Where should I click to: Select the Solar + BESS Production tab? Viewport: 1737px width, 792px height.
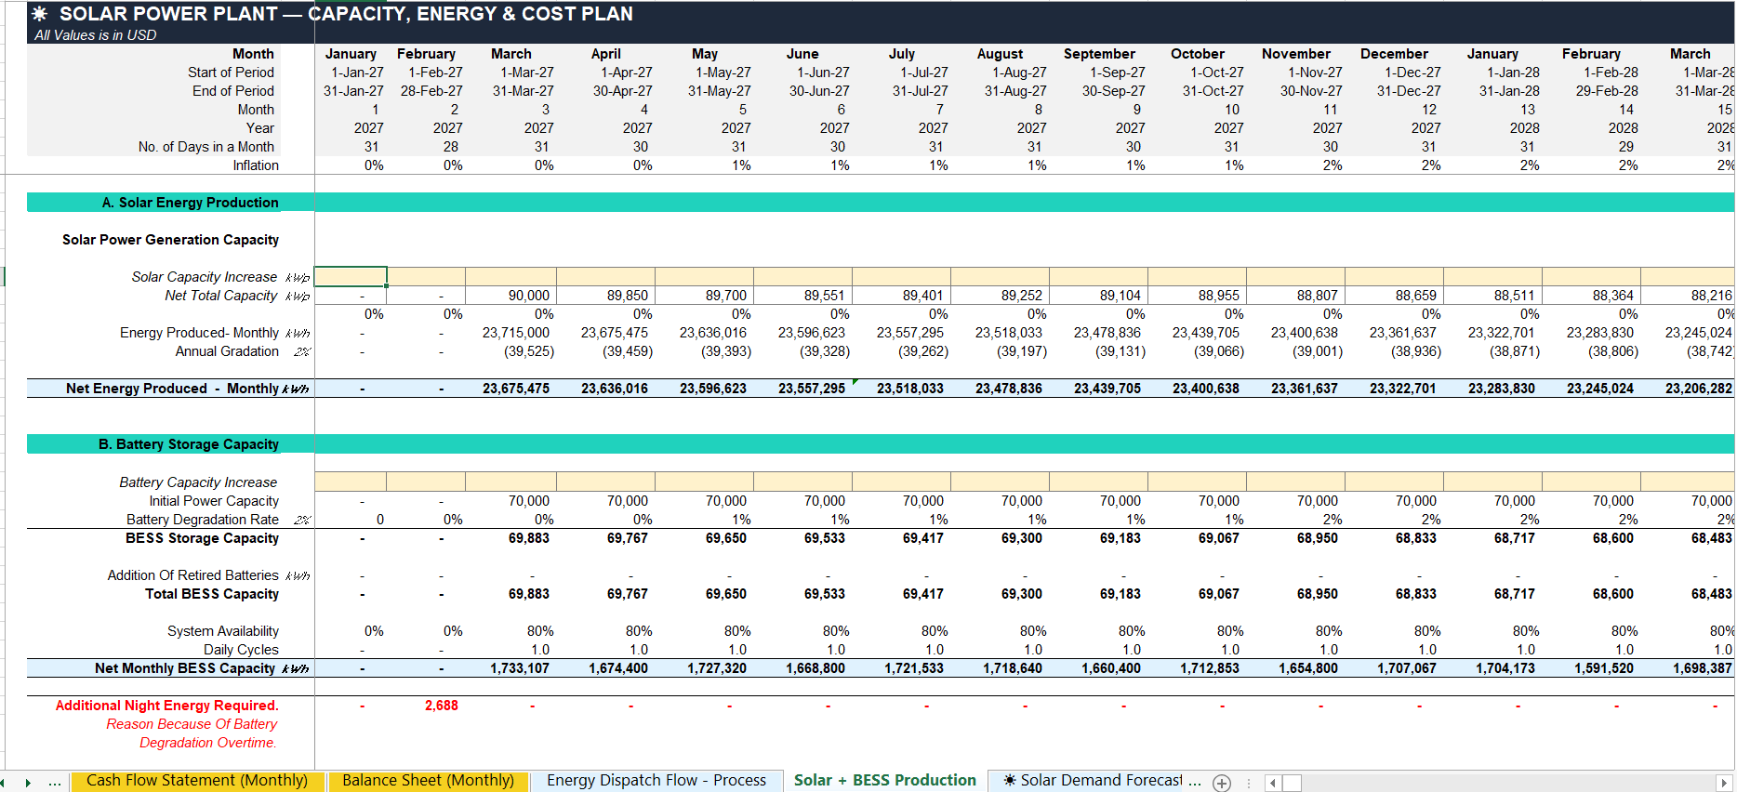tap(885, 781)
